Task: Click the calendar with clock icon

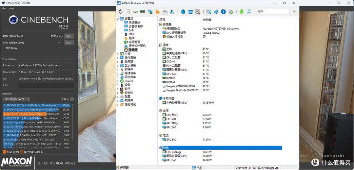Action: point(198,12)
